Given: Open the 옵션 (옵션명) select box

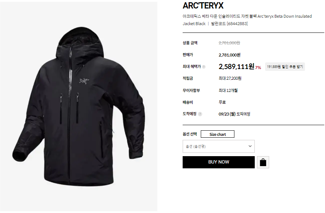Looking at the screenshot, I should click(219, 146).
